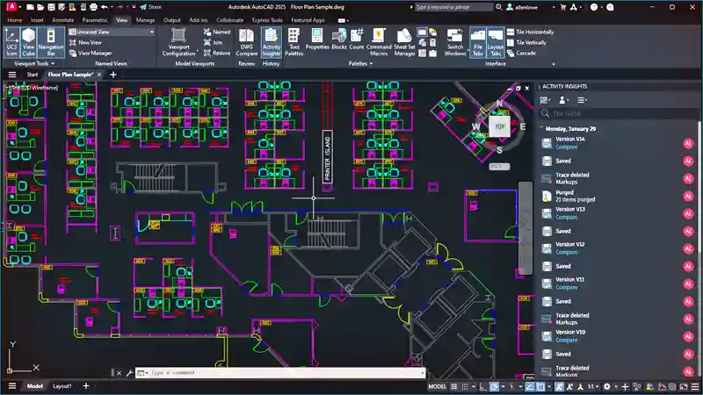Open the View Manager
703x395 pixels.
pyautogui.click(x=91, y=53)
